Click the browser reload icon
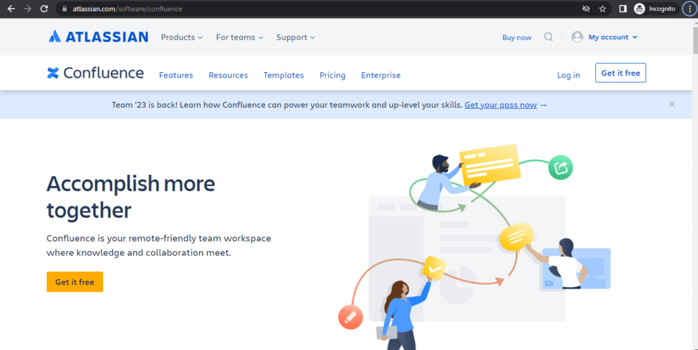Viewport: 698px width, 350px height. 44,9
